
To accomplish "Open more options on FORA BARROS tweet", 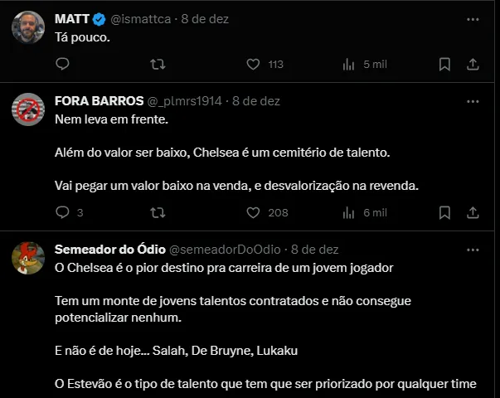I will 473,101.
